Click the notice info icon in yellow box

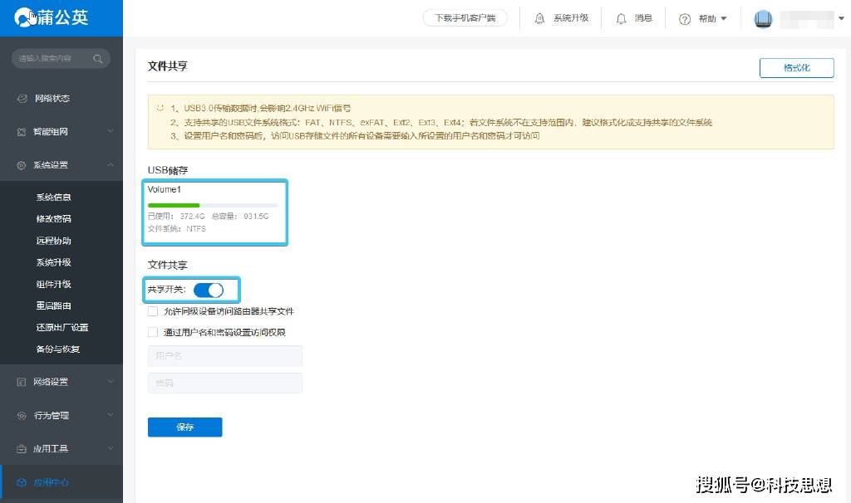pyautogui.click(x=160, y=107)
